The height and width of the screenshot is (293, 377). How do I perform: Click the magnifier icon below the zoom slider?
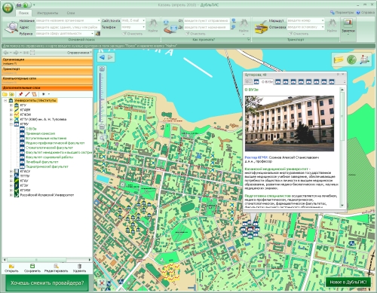point(102,138)
